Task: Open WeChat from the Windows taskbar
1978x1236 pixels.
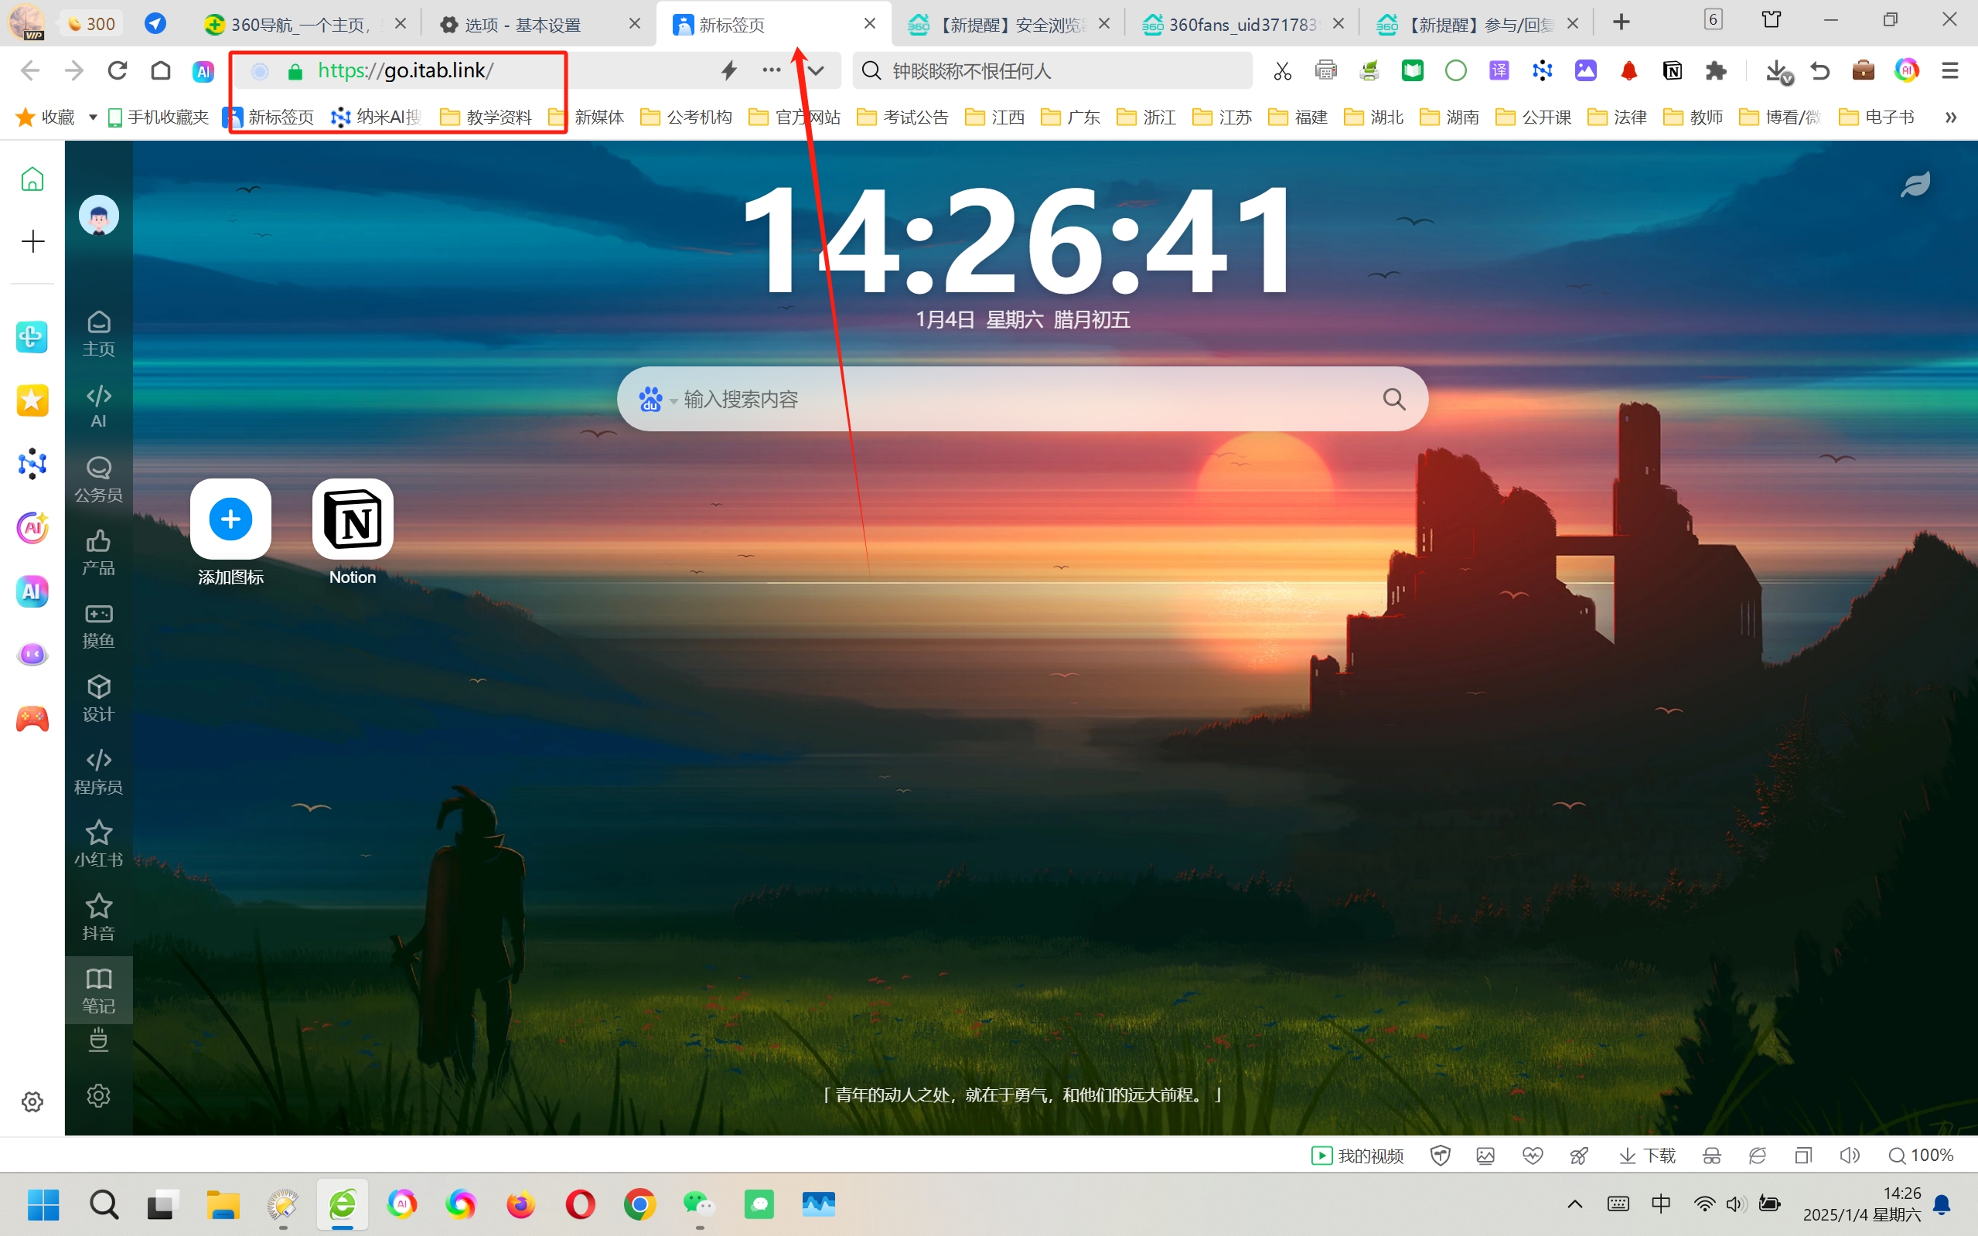Action: (x=699, y=1204)
